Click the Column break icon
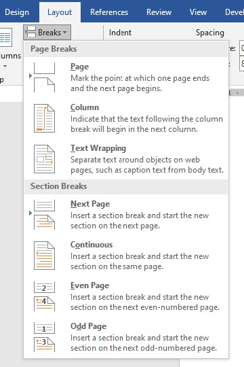244x367 pixels. [44, 118]
